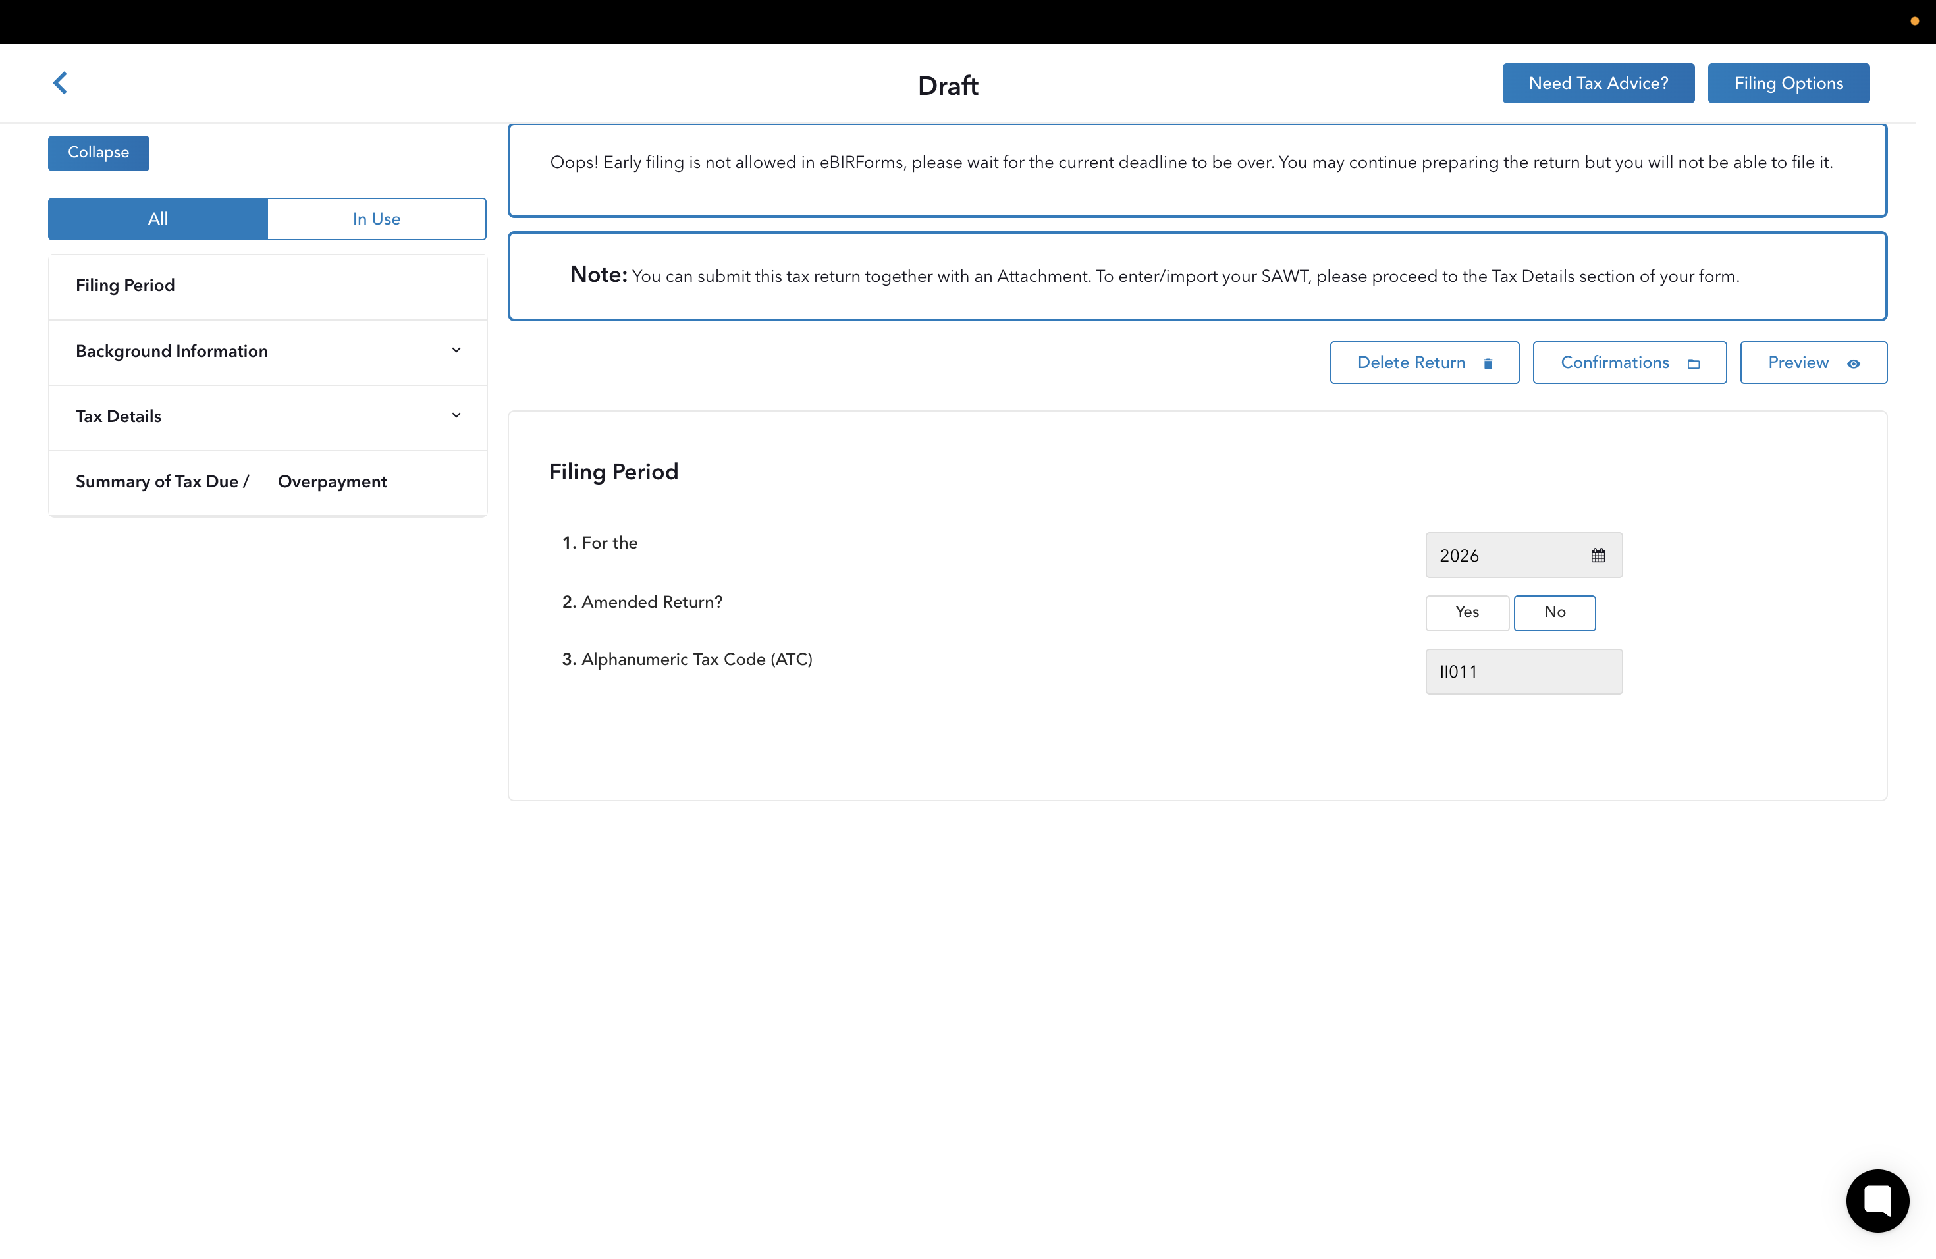Select the All sections tab
This screenshot has height=1259, width=1936.
[x=158, y=219]
